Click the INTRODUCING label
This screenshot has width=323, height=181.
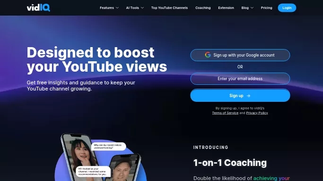pyautogui.click(x=211, y=148)
